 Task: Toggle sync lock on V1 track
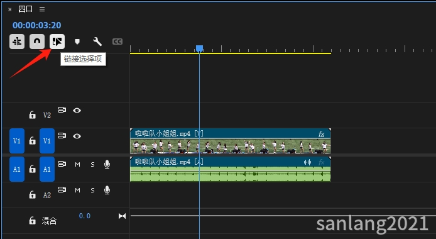click(62, 135)
